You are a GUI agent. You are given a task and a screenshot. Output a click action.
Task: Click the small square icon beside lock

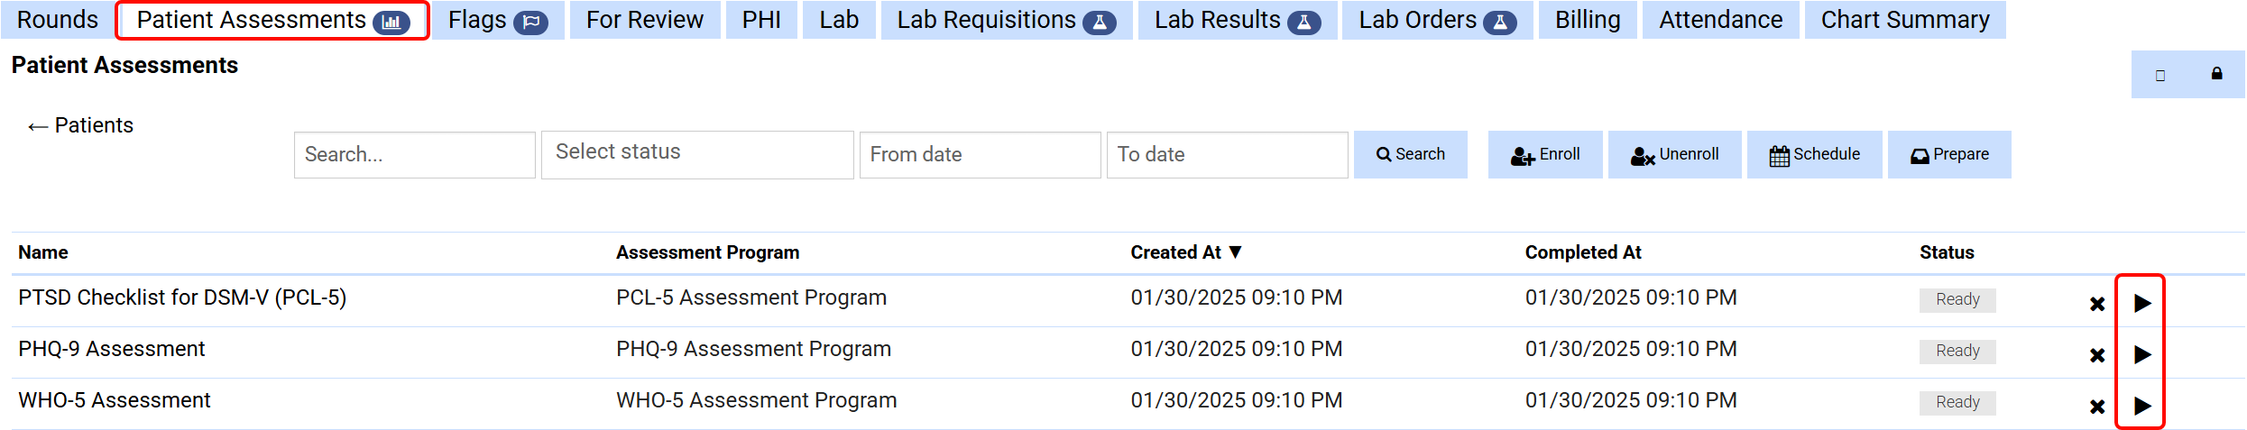coord(2160,75)
